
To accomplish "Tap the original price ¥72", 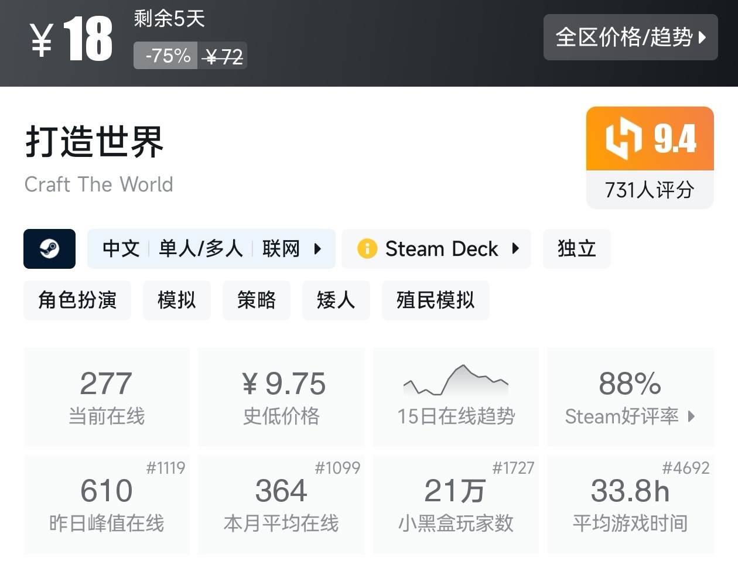I will click(x=223, y=56).
